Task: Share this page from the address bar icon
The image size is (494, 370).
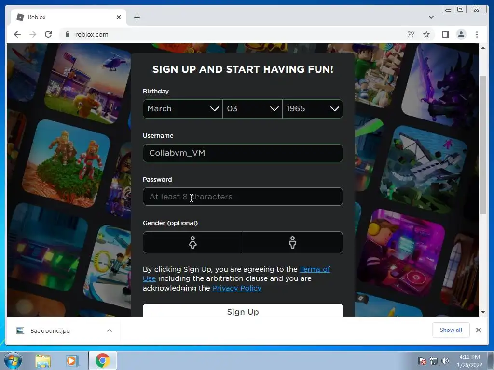Action: point(411,34)
